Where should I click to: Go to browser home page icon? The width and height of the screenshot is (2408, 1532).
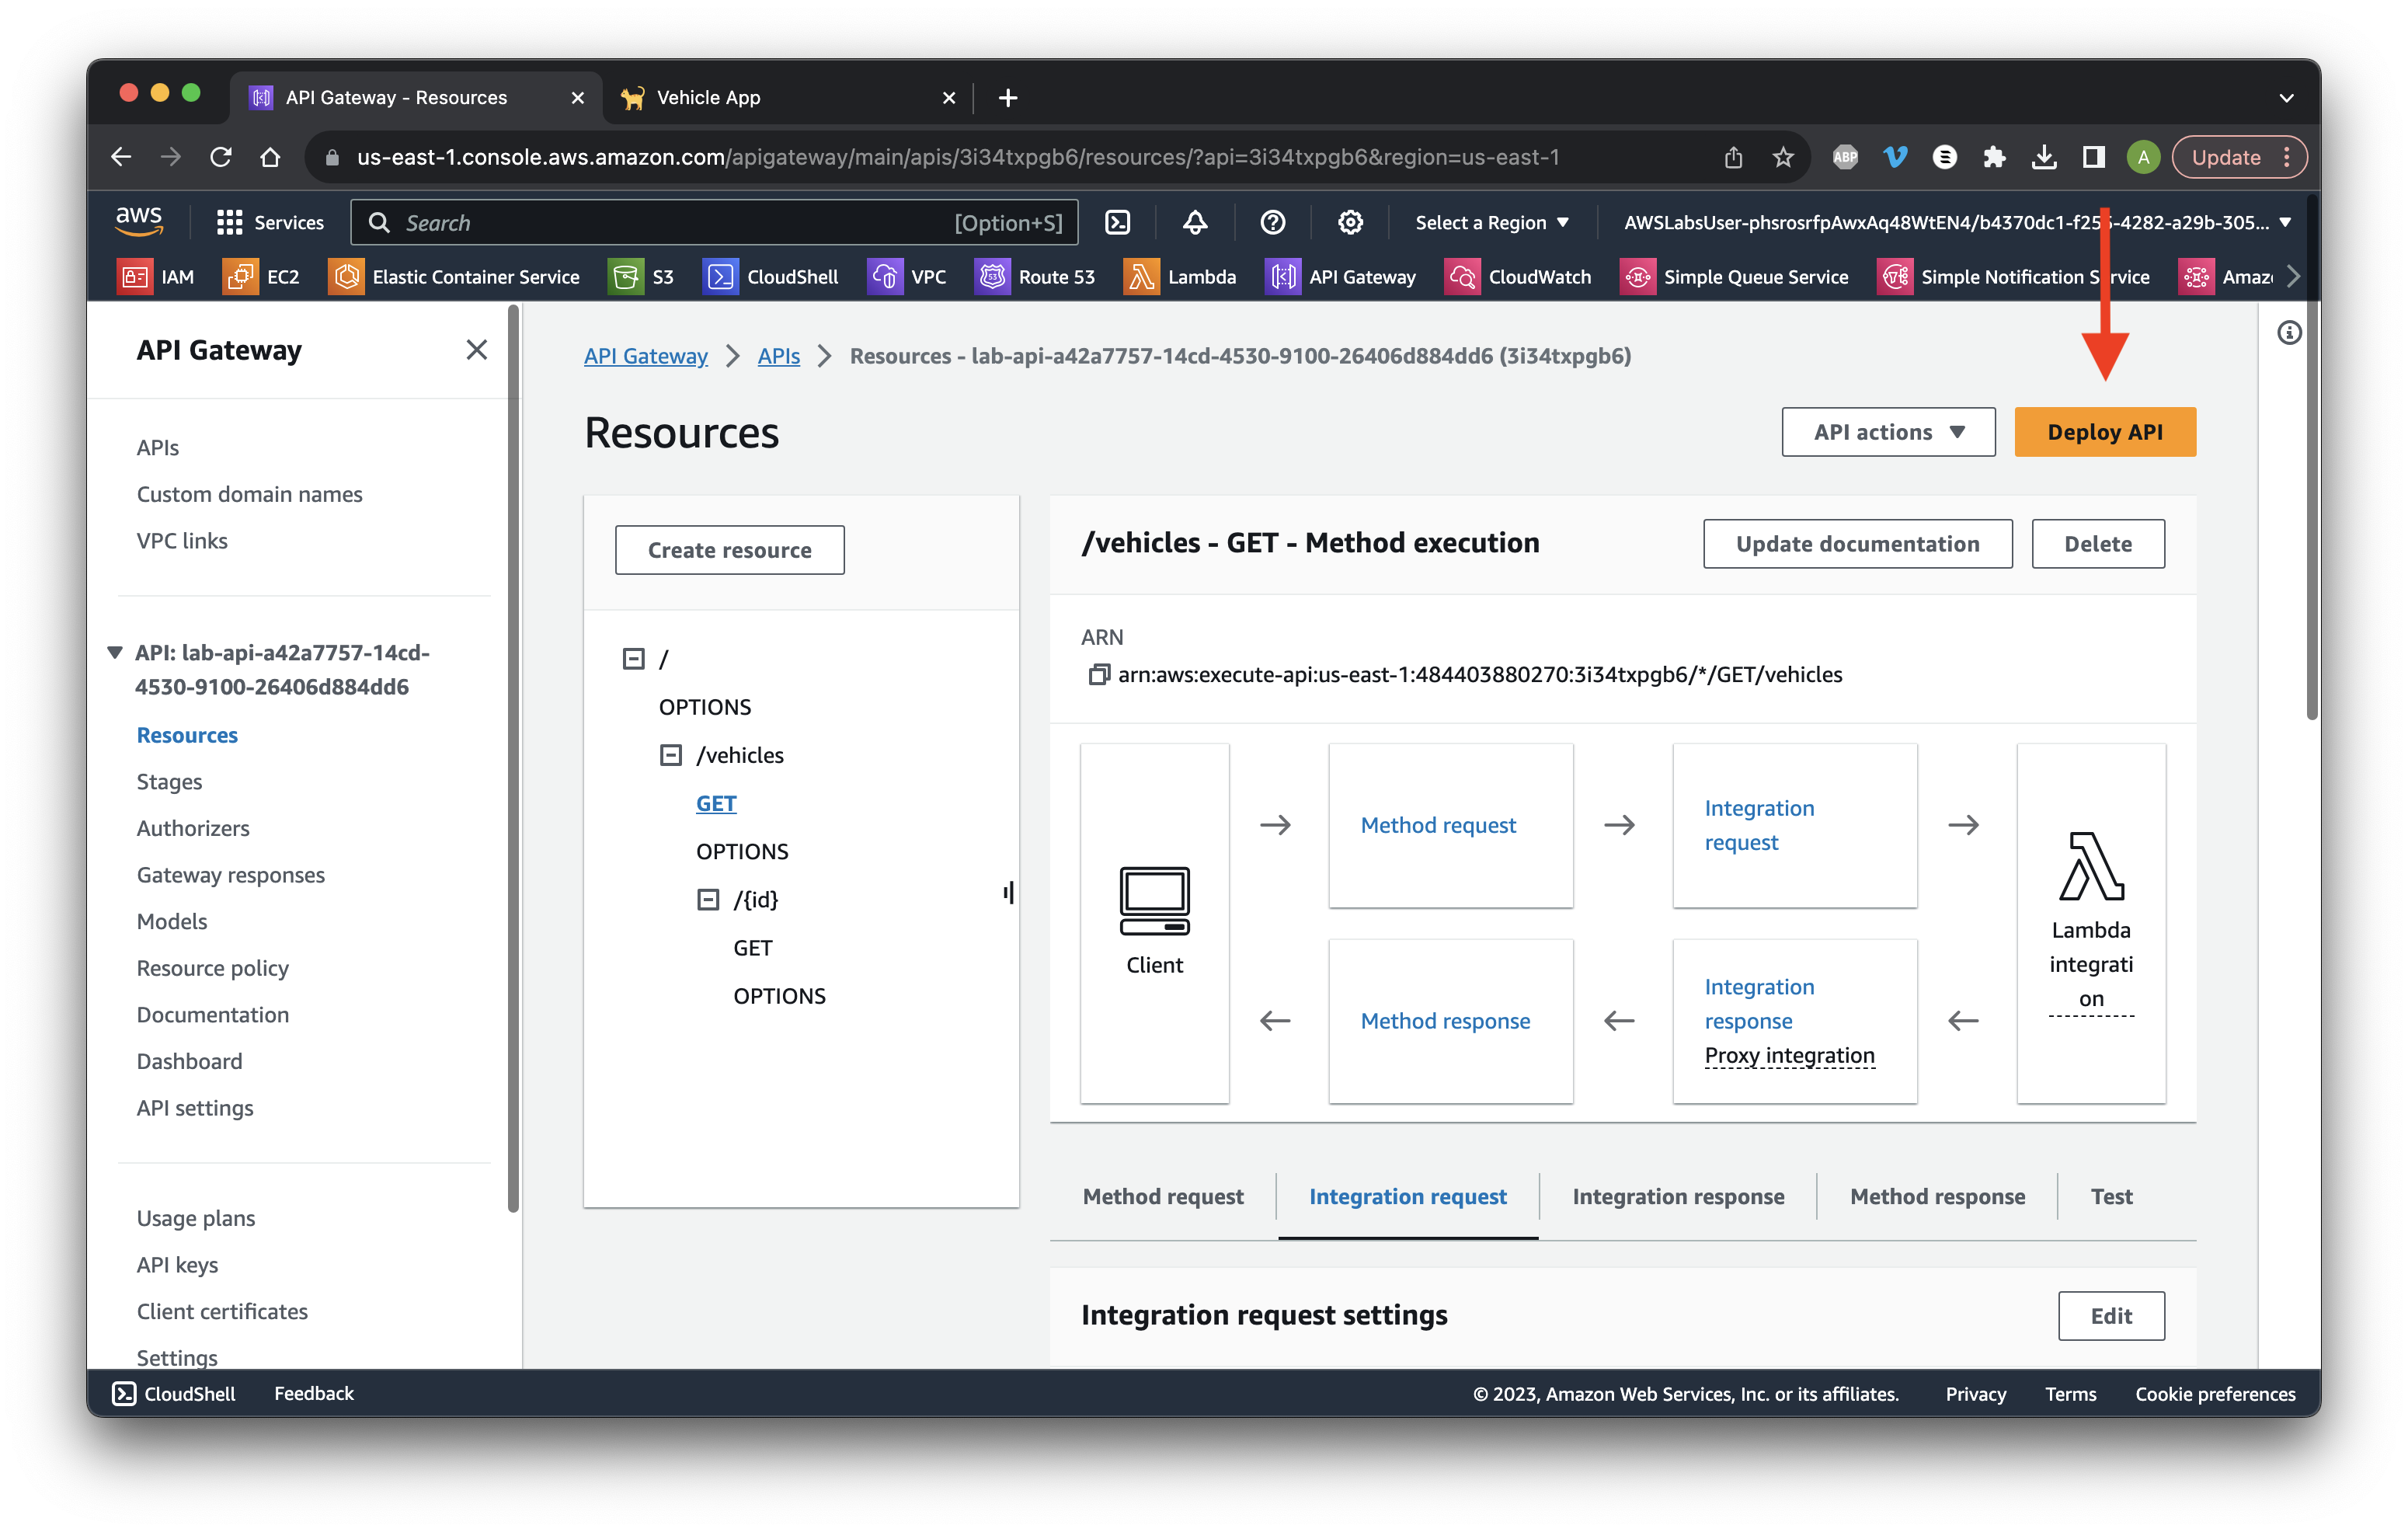click(x=270, y=157)
